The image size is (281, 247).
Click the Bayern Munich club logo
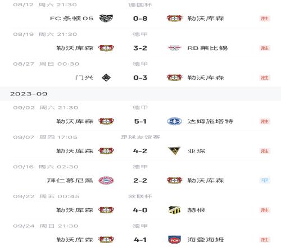pos(106,180)
